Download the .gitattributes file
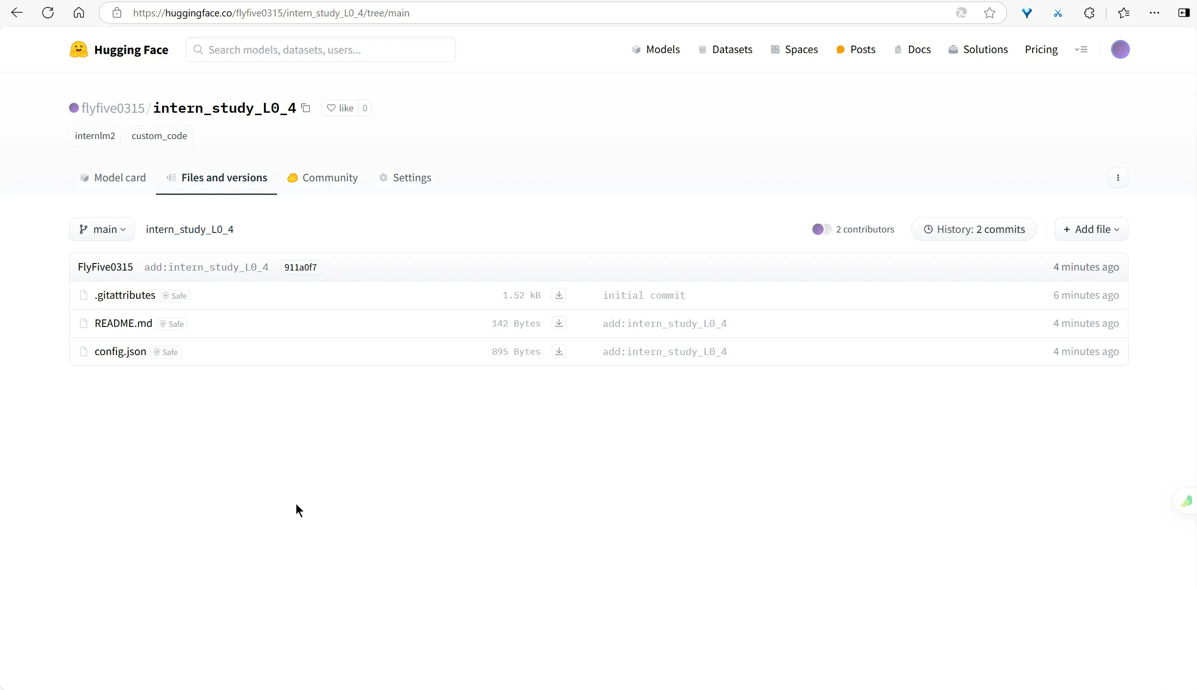 click(559, 295)
